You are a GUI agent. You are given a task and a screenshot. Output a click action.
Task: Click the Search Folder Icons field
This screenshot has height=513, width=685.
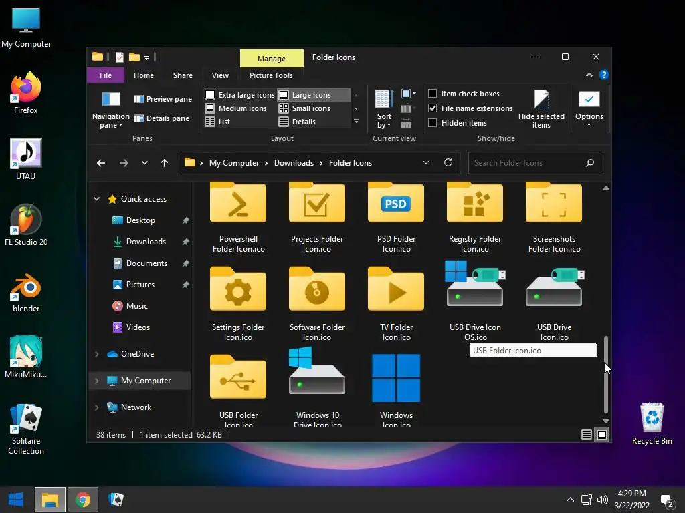[x=535, y=163]
